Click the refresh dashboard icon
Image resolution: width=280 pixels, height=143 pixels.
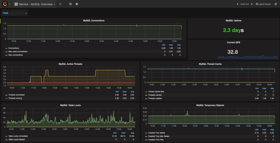[276, 4]
